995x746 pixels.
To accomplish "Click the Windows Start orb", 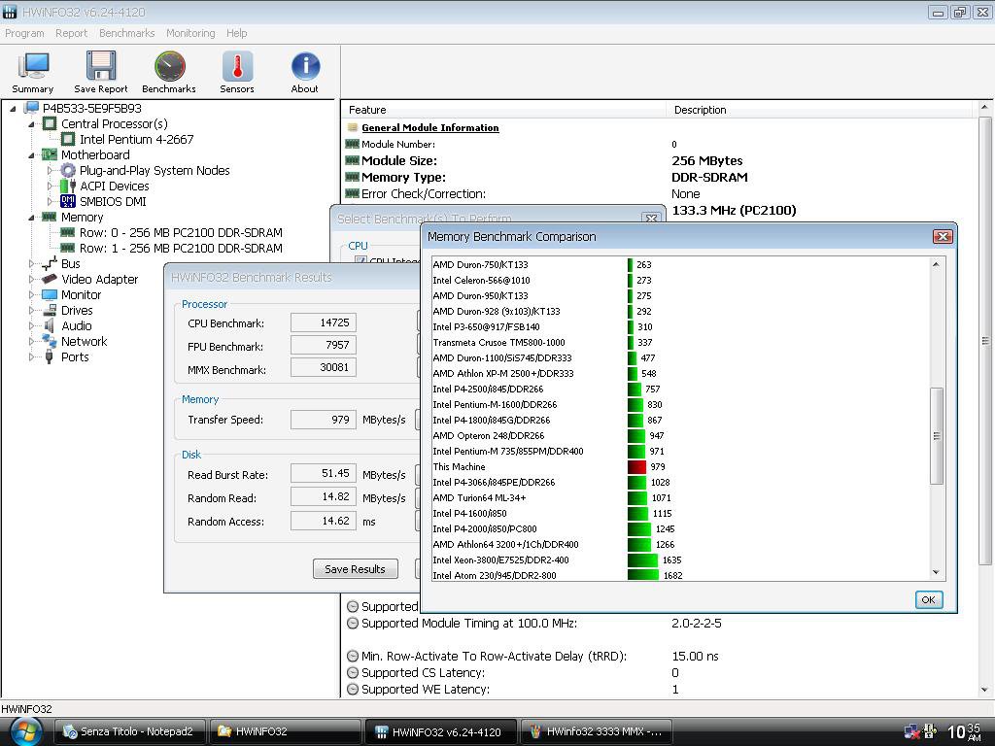I will (26, 730).
